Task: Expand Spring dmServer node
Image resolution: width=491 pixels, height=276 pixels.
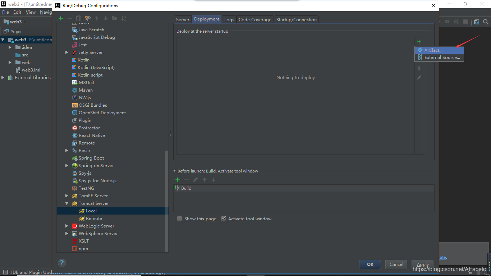Action: [x=67, y=166]
